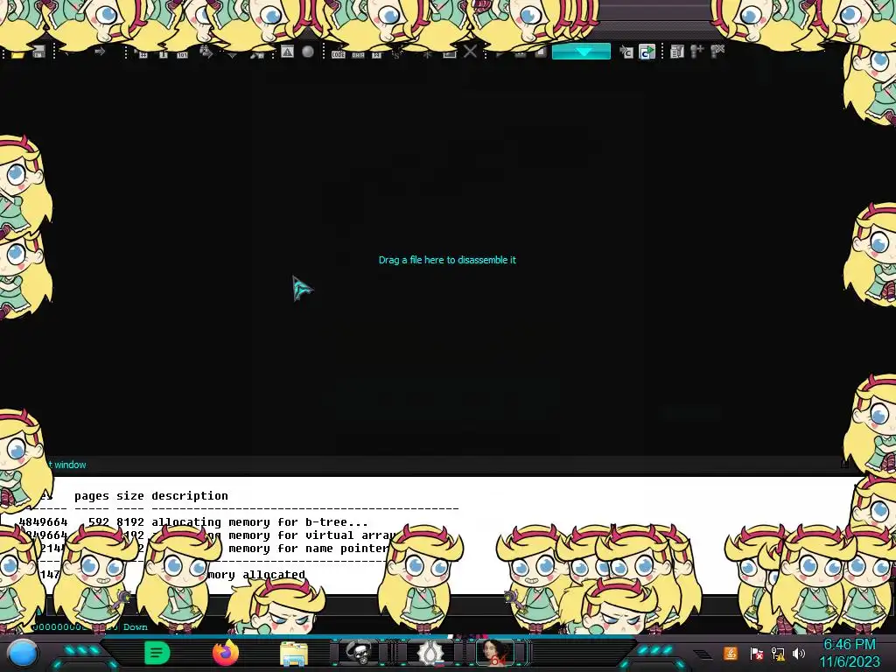Launch Firefox from the taskbar
The image size is (896, 672).
point(226,653)
